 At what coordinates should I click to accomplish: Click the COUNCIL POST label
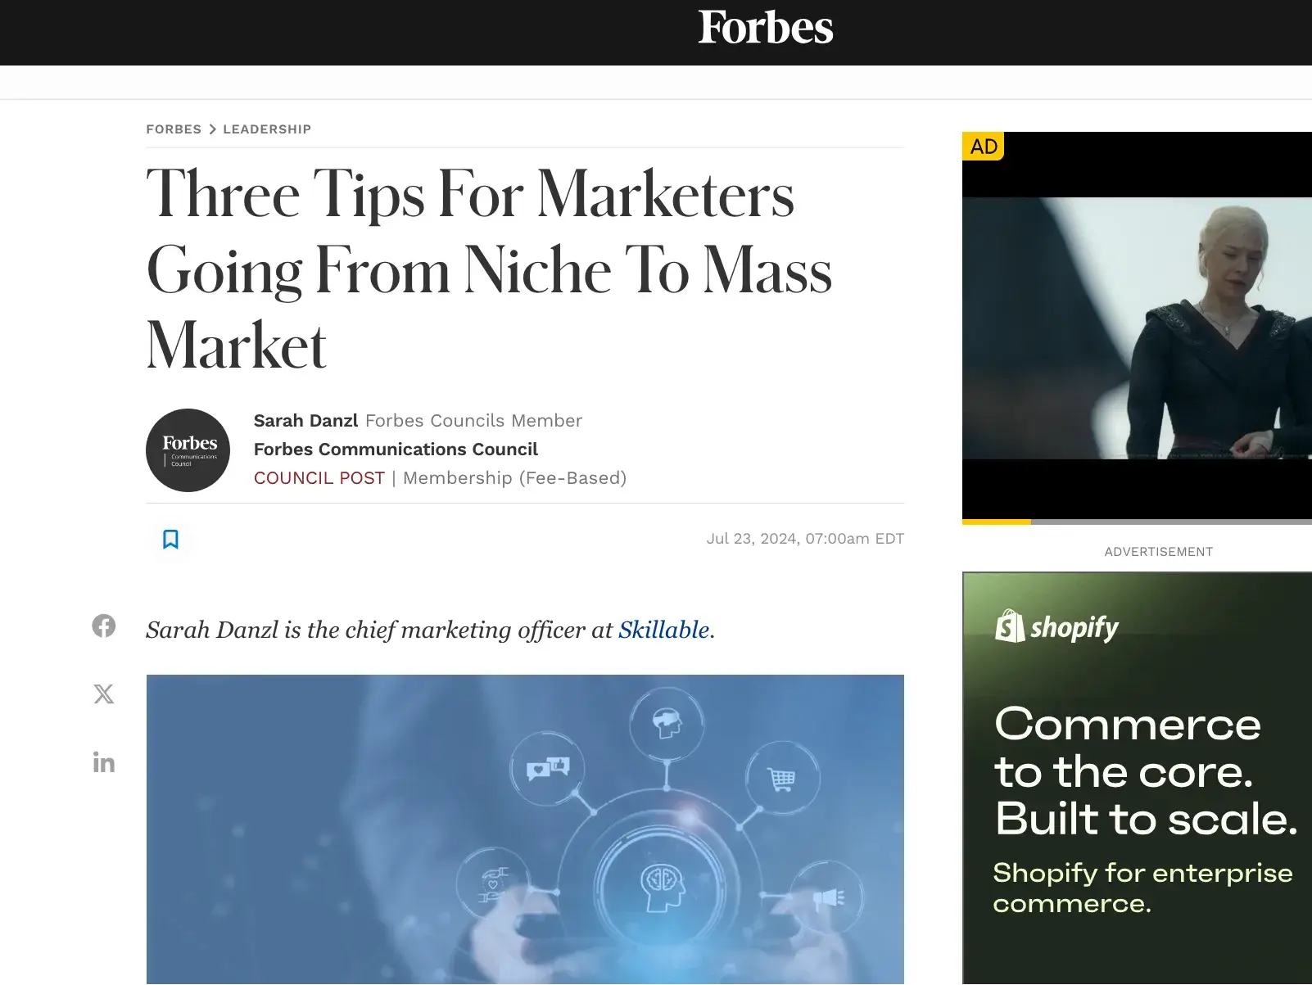(x=319, y=478)
